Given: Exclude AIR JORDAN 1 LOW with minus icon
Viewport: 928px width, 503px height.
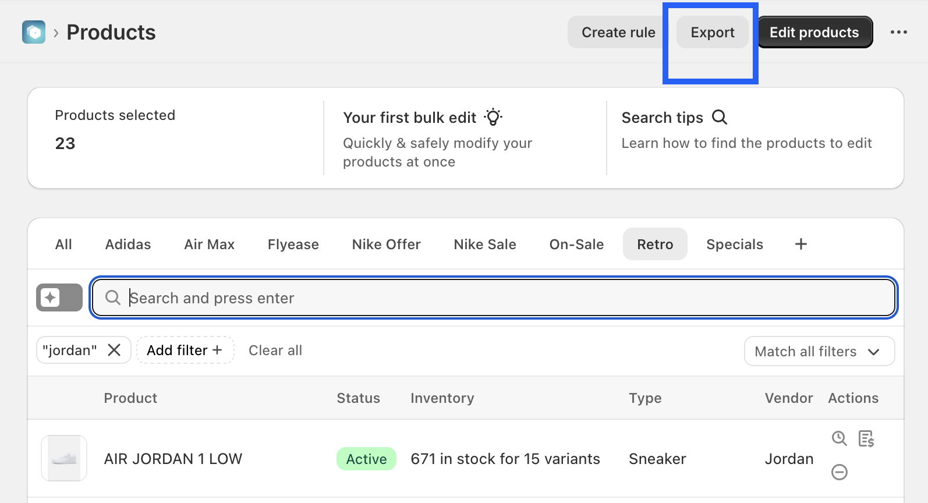Looking at the screenshot, I should [839, 472].
